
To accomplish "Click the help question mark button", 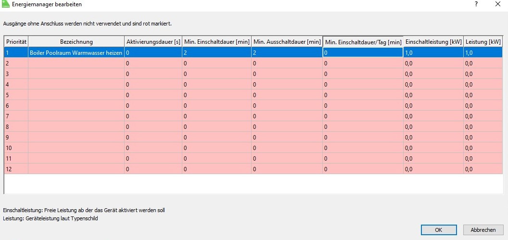I will click(476, 4).
